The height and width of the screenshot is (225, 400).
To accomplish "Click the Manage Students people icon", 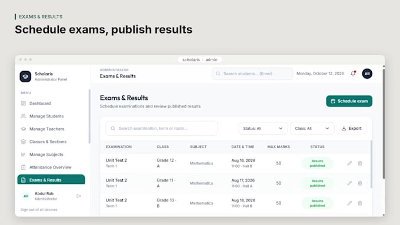I will point(23,116).
